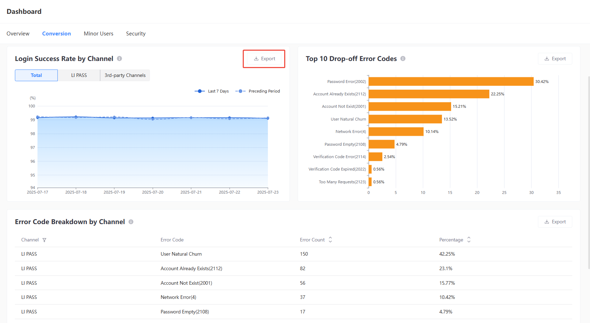Select the Total channel segment
The height and width of the screenshot is (323, 590).
tap(36, 76)
